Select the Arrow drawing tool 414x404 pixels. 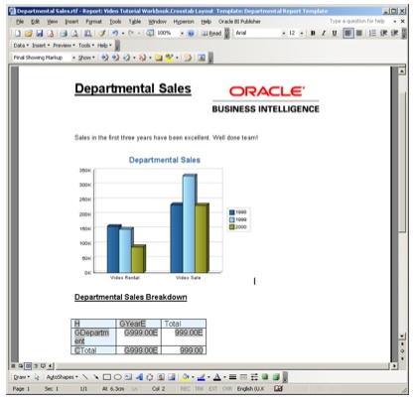96,377
